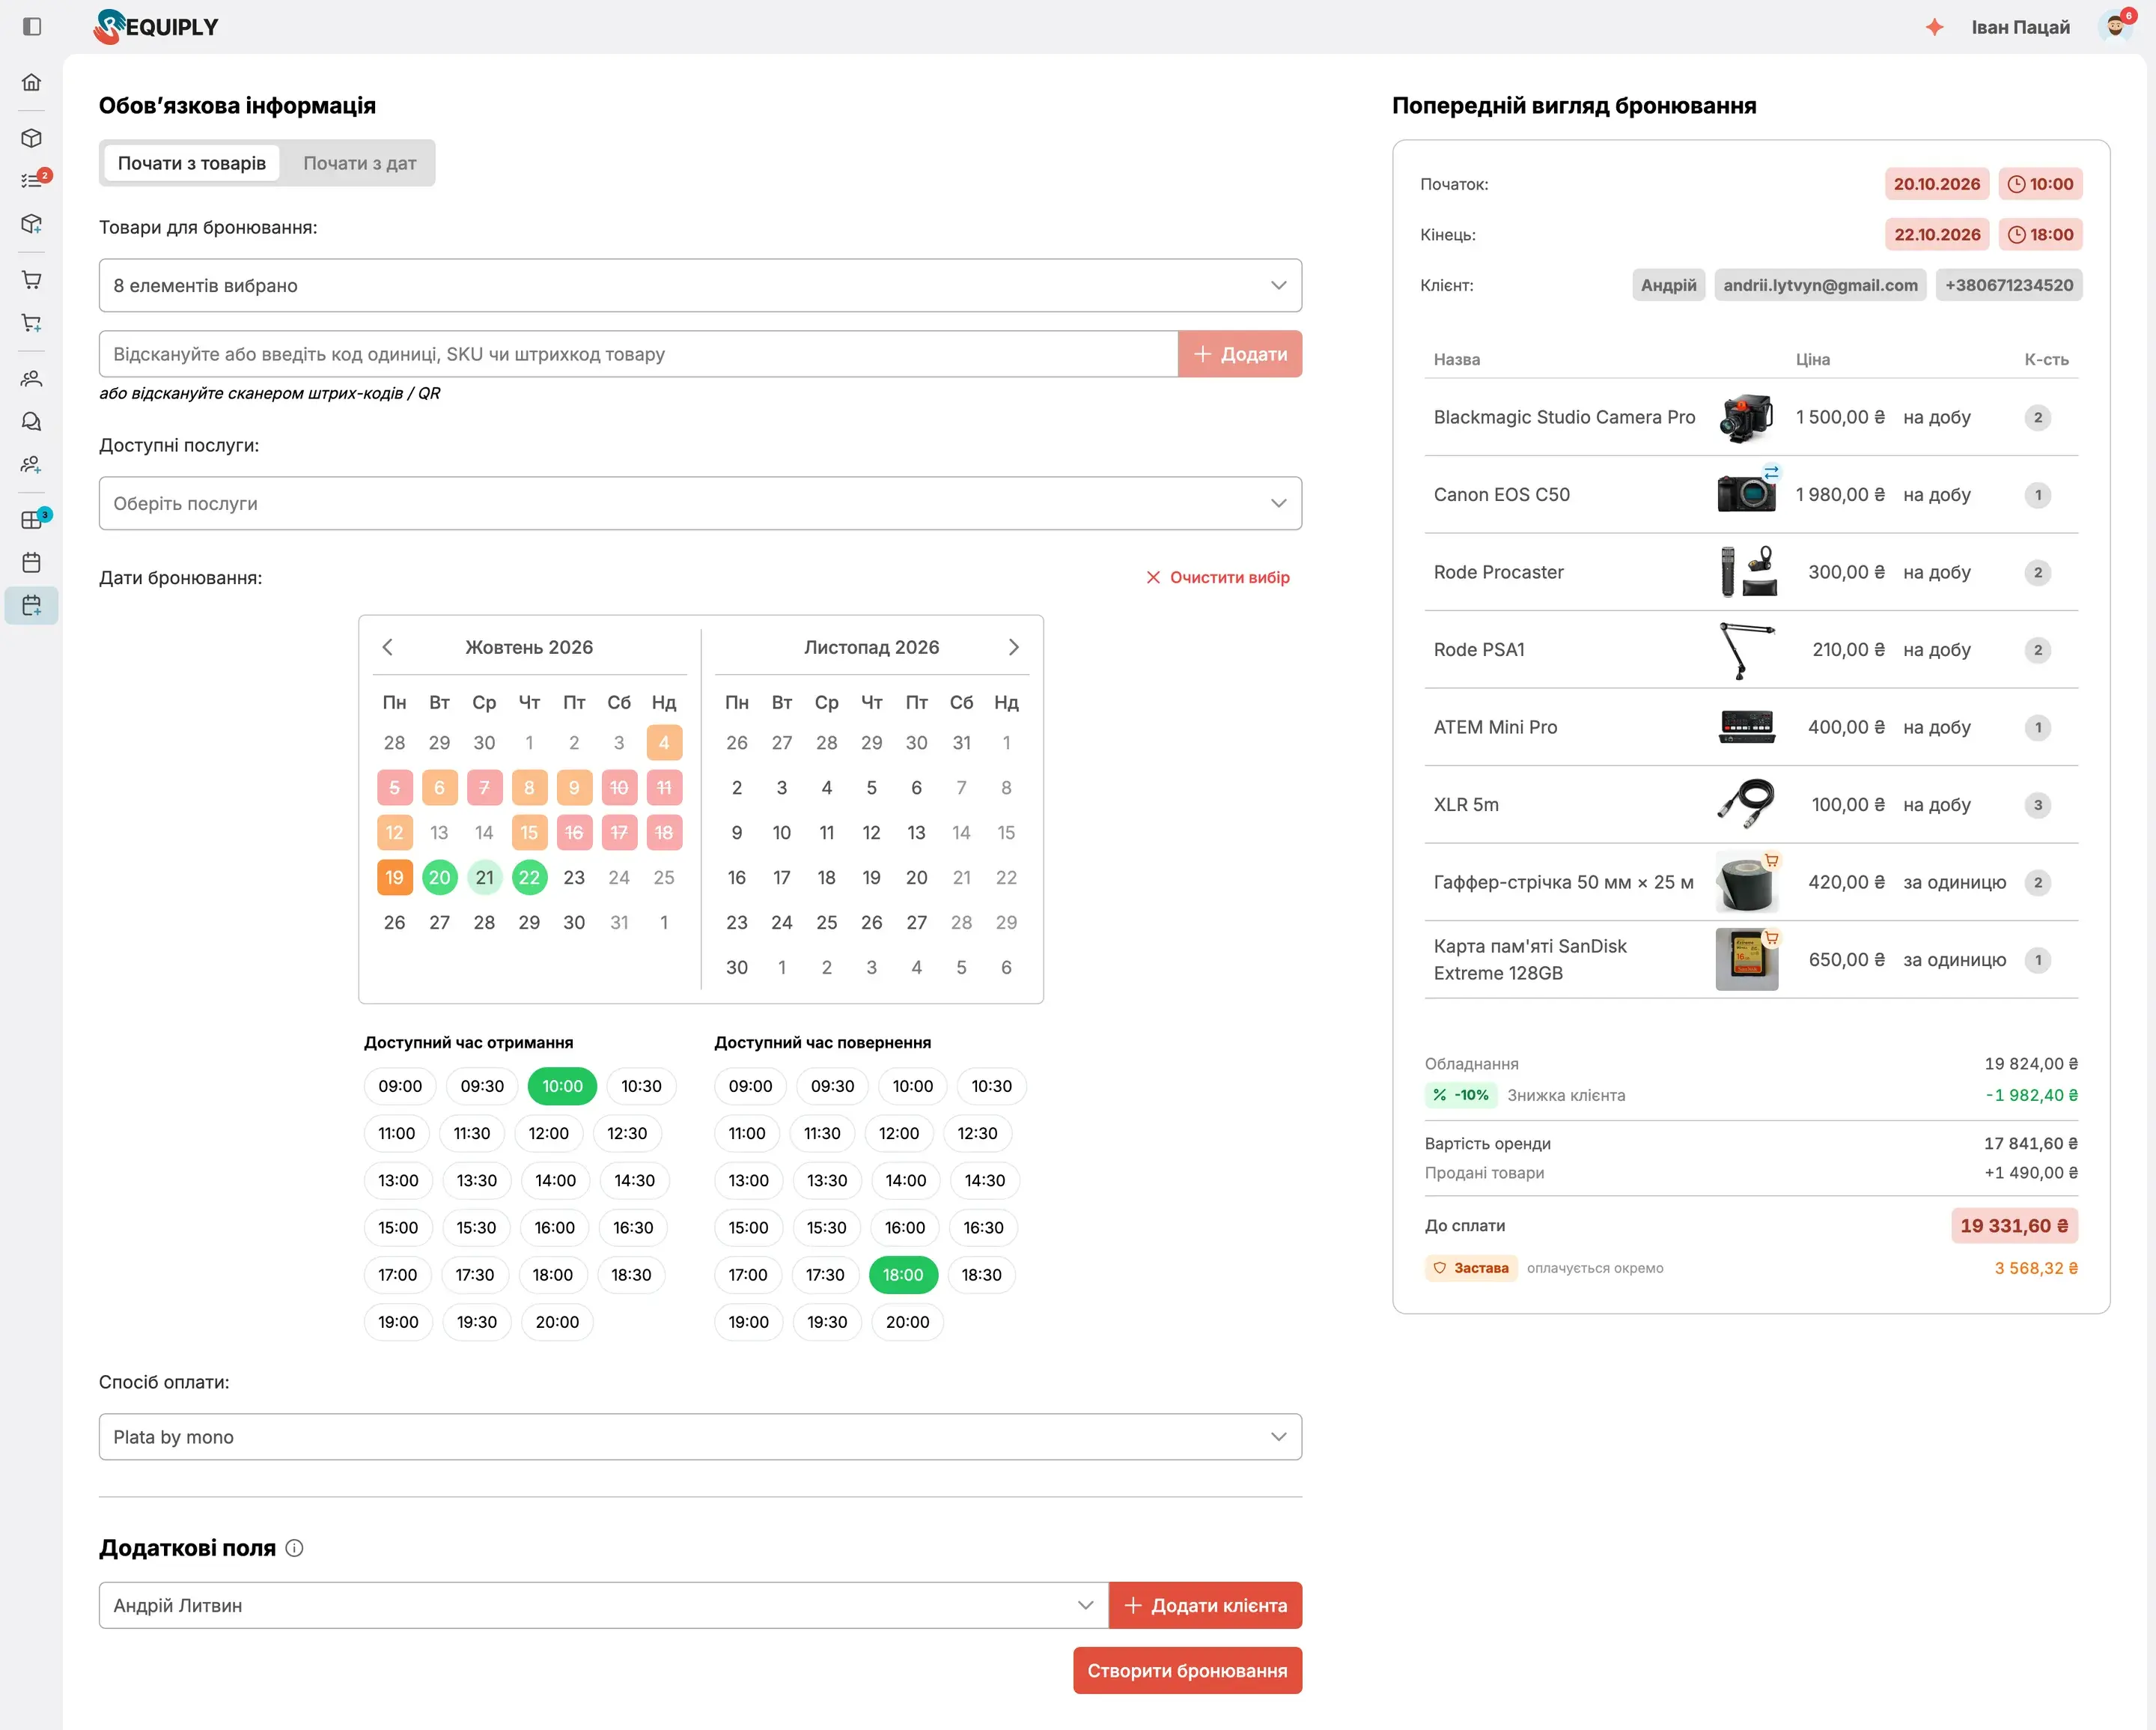2156x1730 pixels.
Task: Open the clients people icon in sidebar
Action: click(x=32, y=379)
